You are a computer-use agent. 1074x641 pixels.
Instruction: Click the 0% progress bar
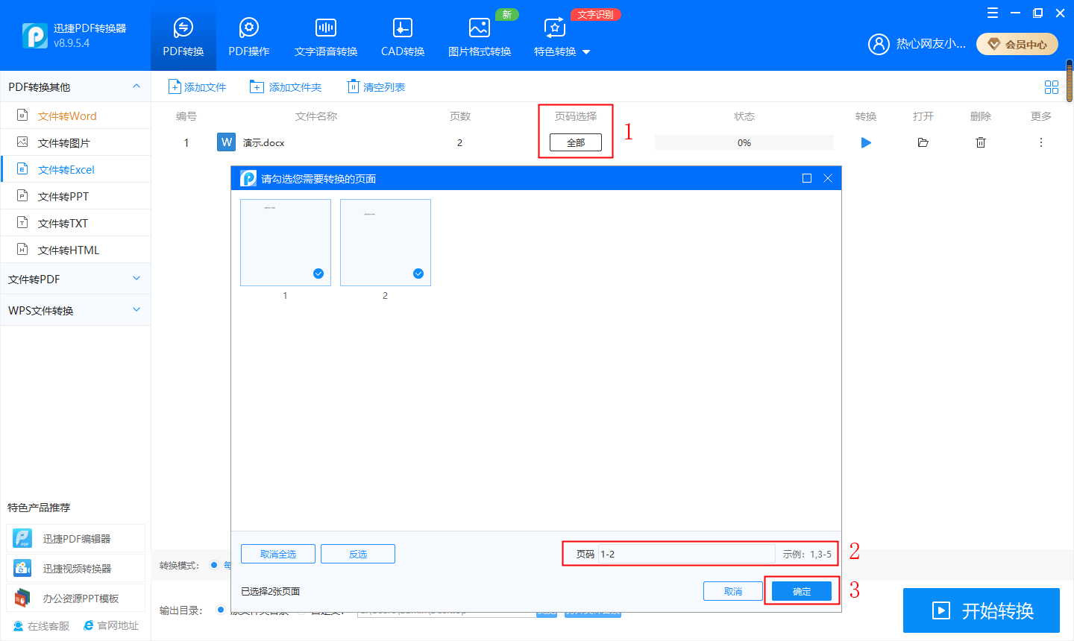pyautogui.click(x=744, y=142)
